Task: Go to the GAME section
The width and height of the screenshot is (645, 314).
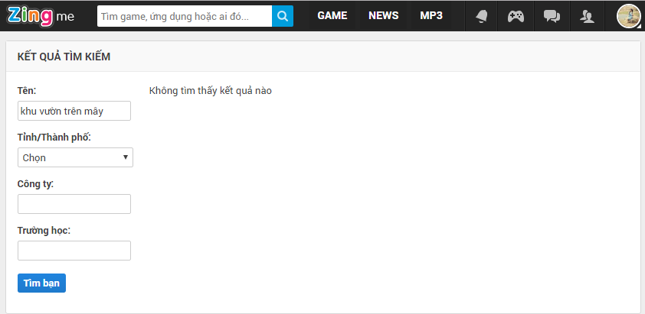Action: 332,15
